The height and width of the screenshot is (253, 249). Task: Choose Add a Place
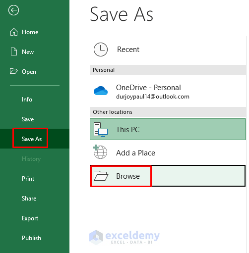pyautogui.click(x=168, y=152)
